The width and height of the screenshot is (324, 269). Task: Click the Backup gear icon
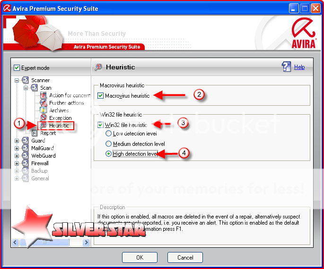pos(25,171)
